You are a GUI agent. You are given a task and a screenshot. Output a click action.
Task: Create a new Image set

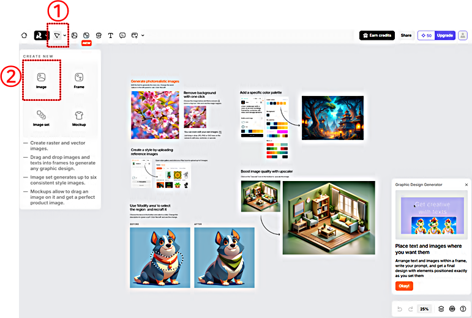41,118
